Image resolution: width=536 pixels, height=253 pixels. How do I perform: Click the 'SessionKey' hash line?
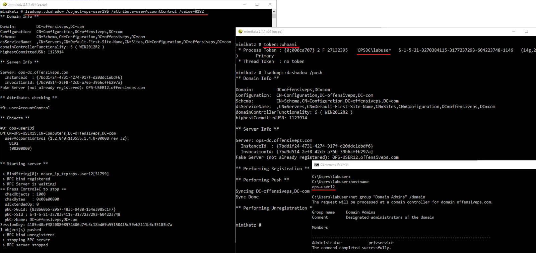(86, 225)
